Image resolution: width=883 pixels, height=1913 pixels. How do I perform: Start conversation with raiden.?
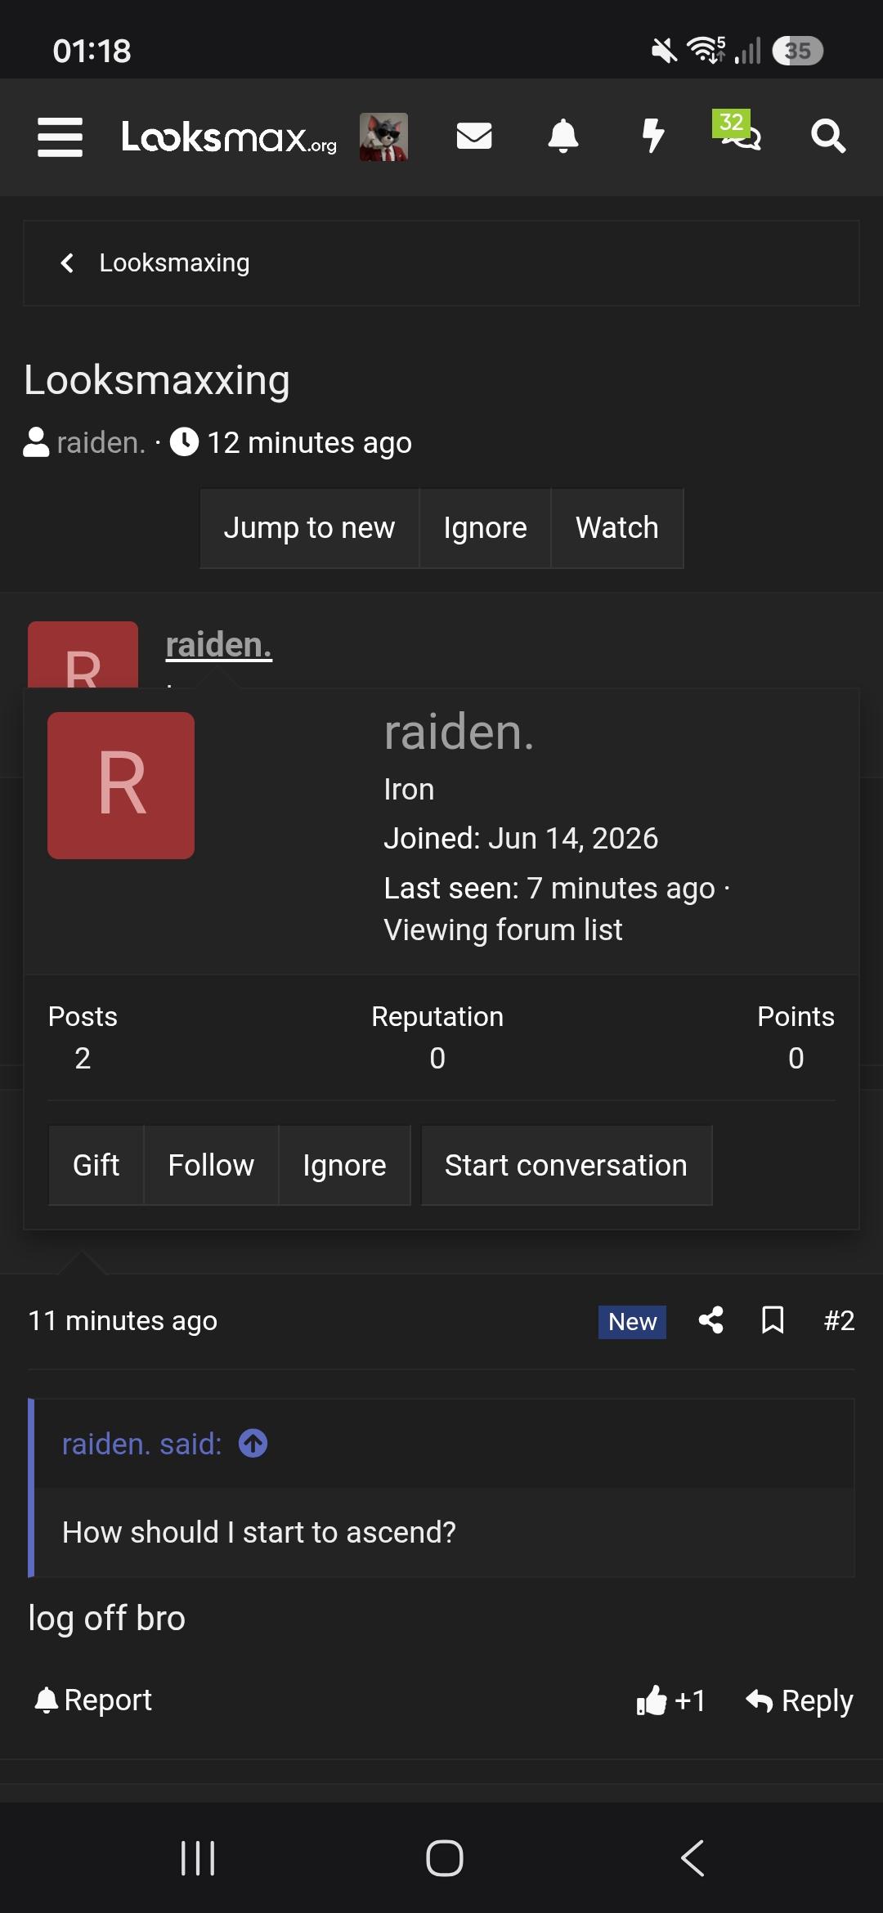(566, 1165)
